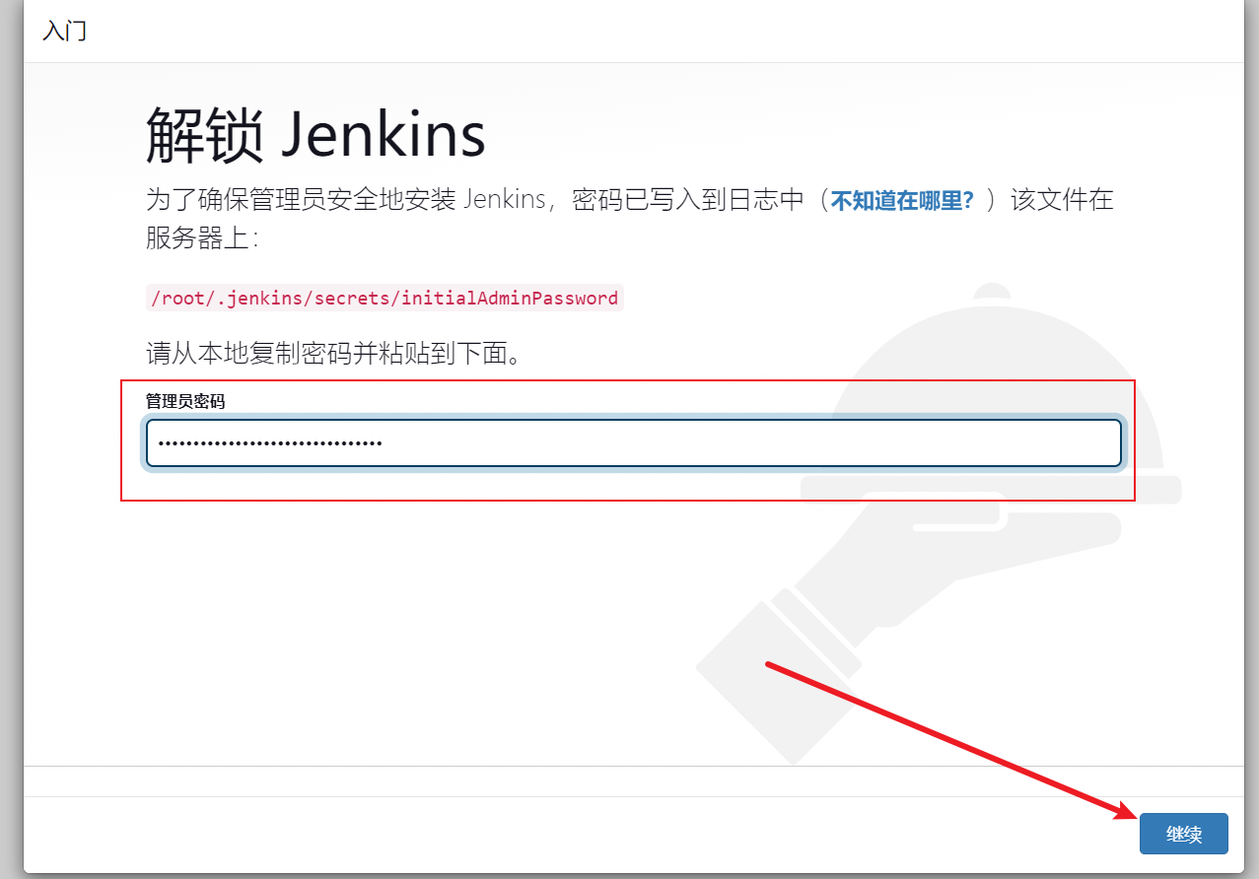Image resolution: width=1259 pixels, height=879 pixels.
Task: Focus the 管理员密码 password field
Action: (634, 443)
